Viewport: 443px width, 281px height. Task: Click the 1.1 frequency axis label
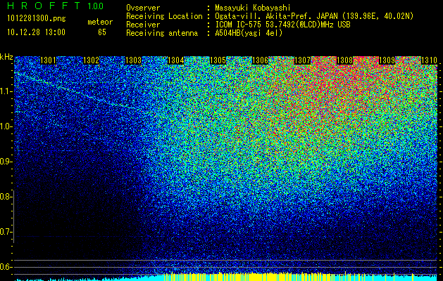click(5, 91)
